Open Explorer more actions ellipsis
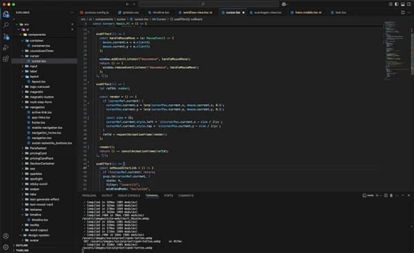 [x=72, y=12]
